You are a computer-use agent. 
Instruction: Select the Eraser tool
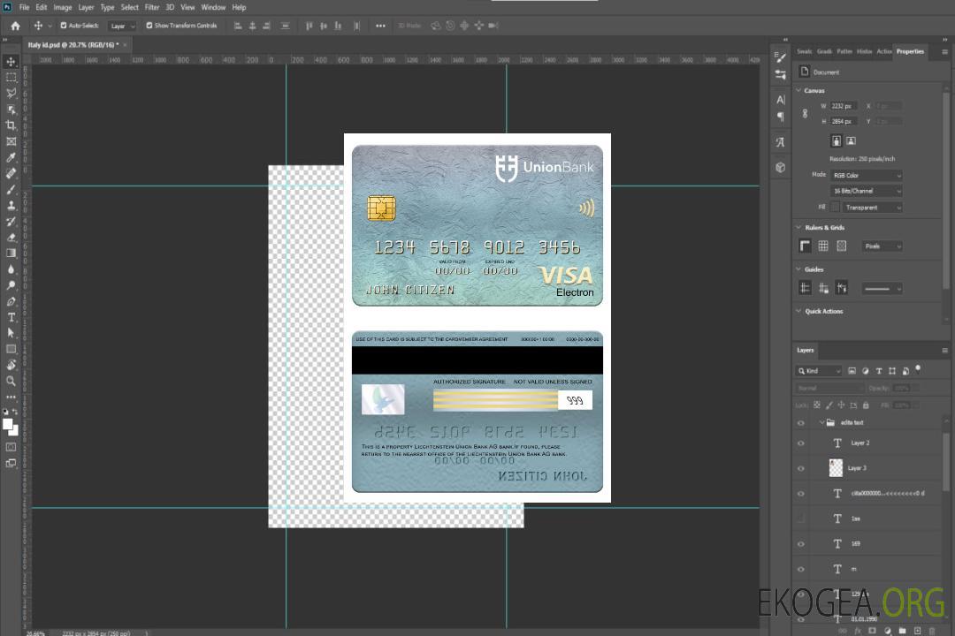11,238
